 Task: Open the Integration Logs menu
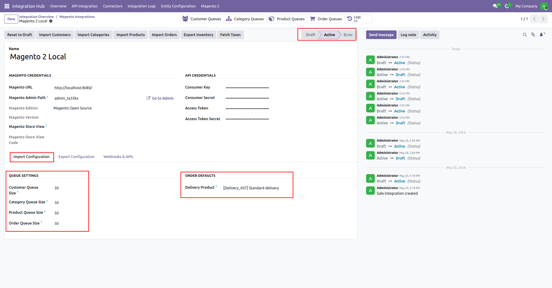click(141, 6)
